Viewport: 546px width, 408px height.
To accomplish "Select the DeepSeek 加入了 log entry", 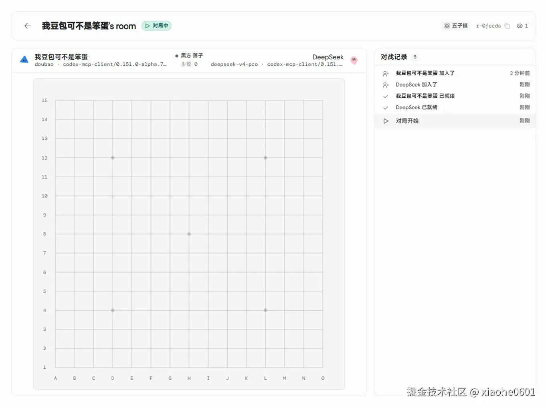I will coord(455,85).
